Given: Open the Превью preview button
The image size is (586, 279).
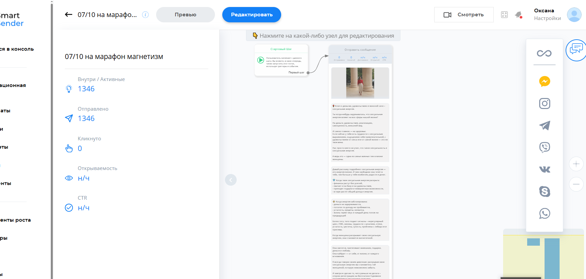Looking at the screenshot, I should click(x=186, y=15).
